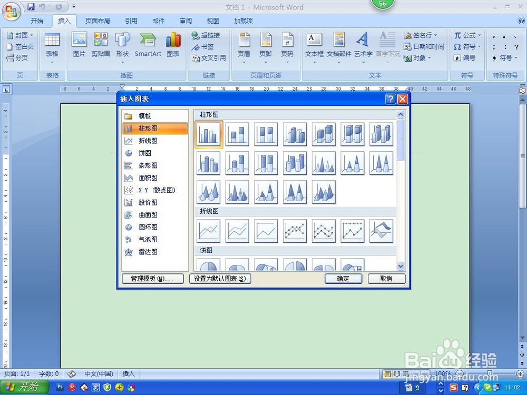Select Area chart (面积图) category

pyautogui.click(x=155, y=177)
